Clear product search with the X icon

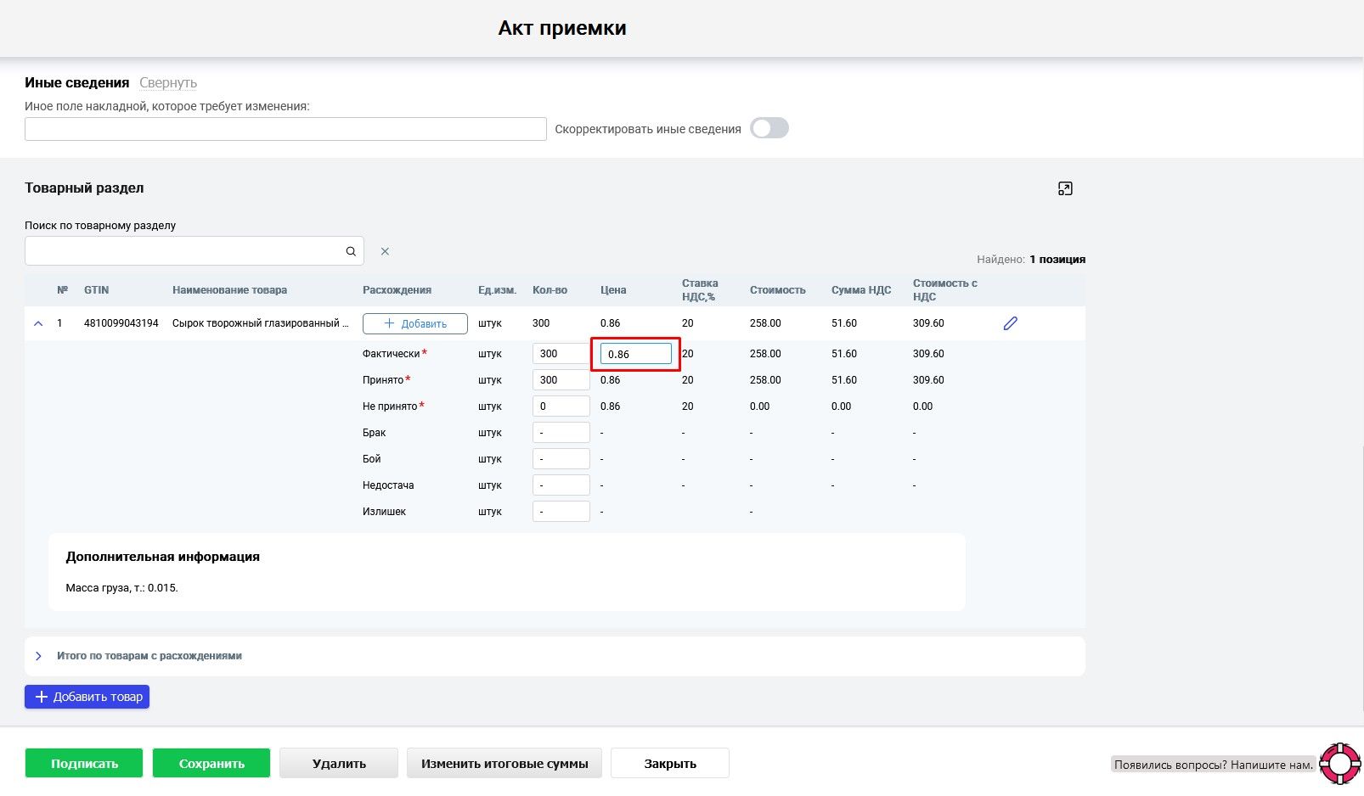click(x=385, y=251)
